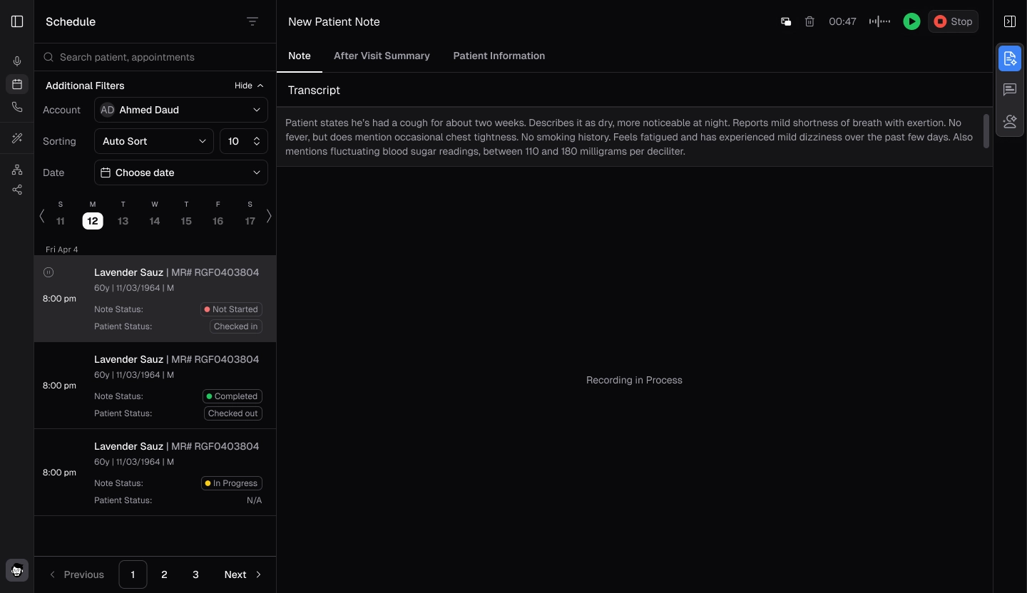
Task: Click the Completed status badge
Action: pyautogui.click(x=232, y=396)
